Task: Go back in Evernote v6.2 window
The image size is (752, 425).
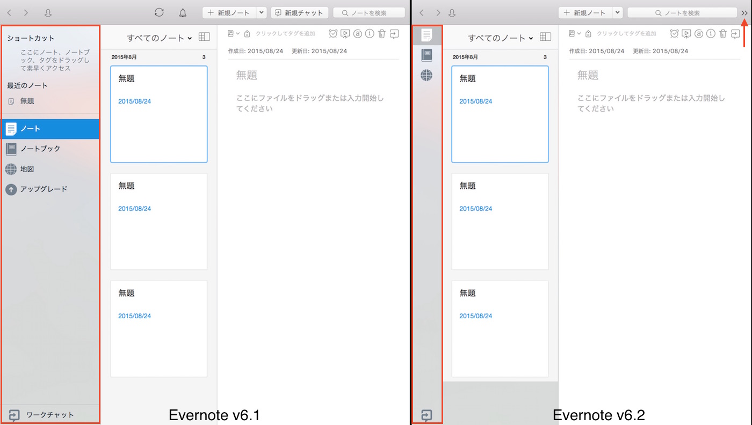Action: pyautogui.click(x=421, y=12)
